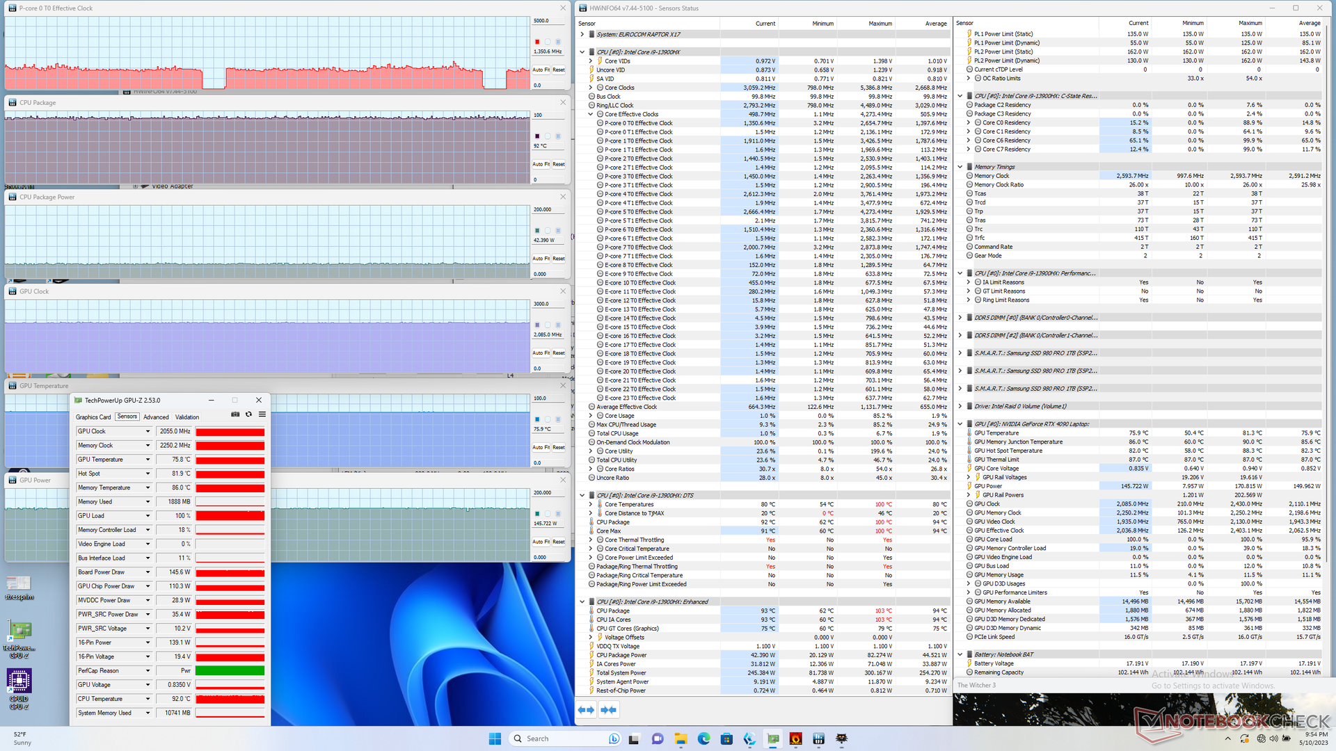Expand the GPU Rail Powers node

click(x=969, y=495)
